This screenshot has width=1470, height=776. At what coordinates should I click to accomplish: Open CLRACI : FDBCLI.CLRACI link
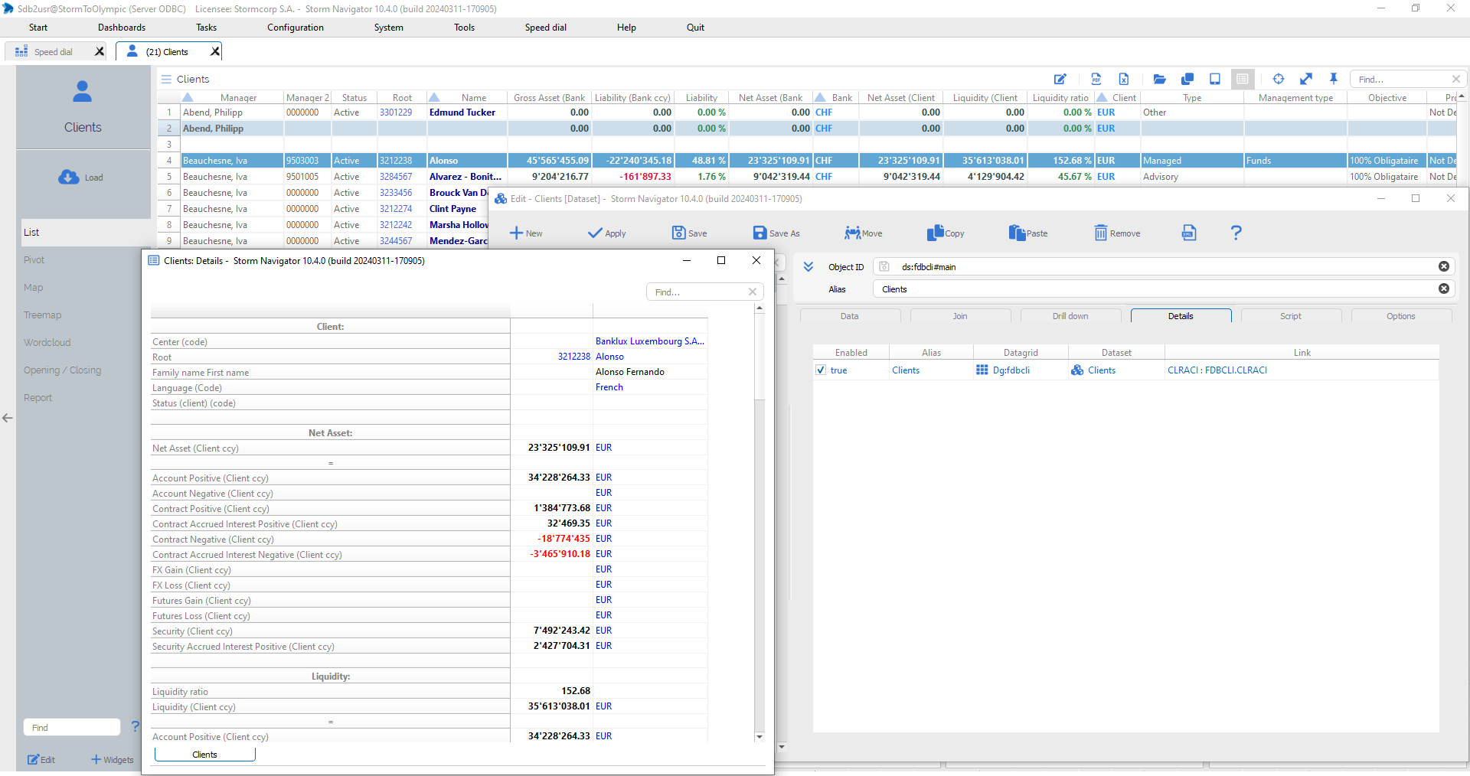click(x=1217, y=370)
